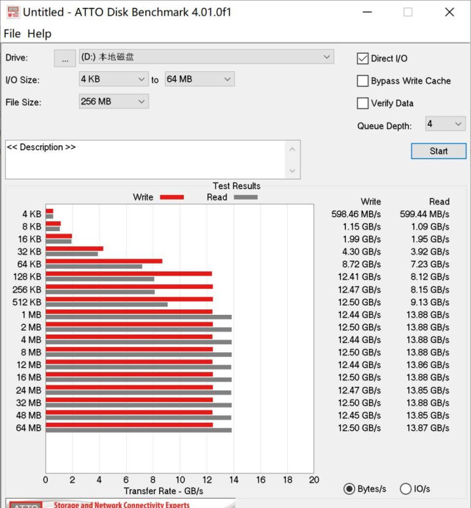Viewport: 471px width, 508px height.
Task: Open the Help menu
Action: 39,33
